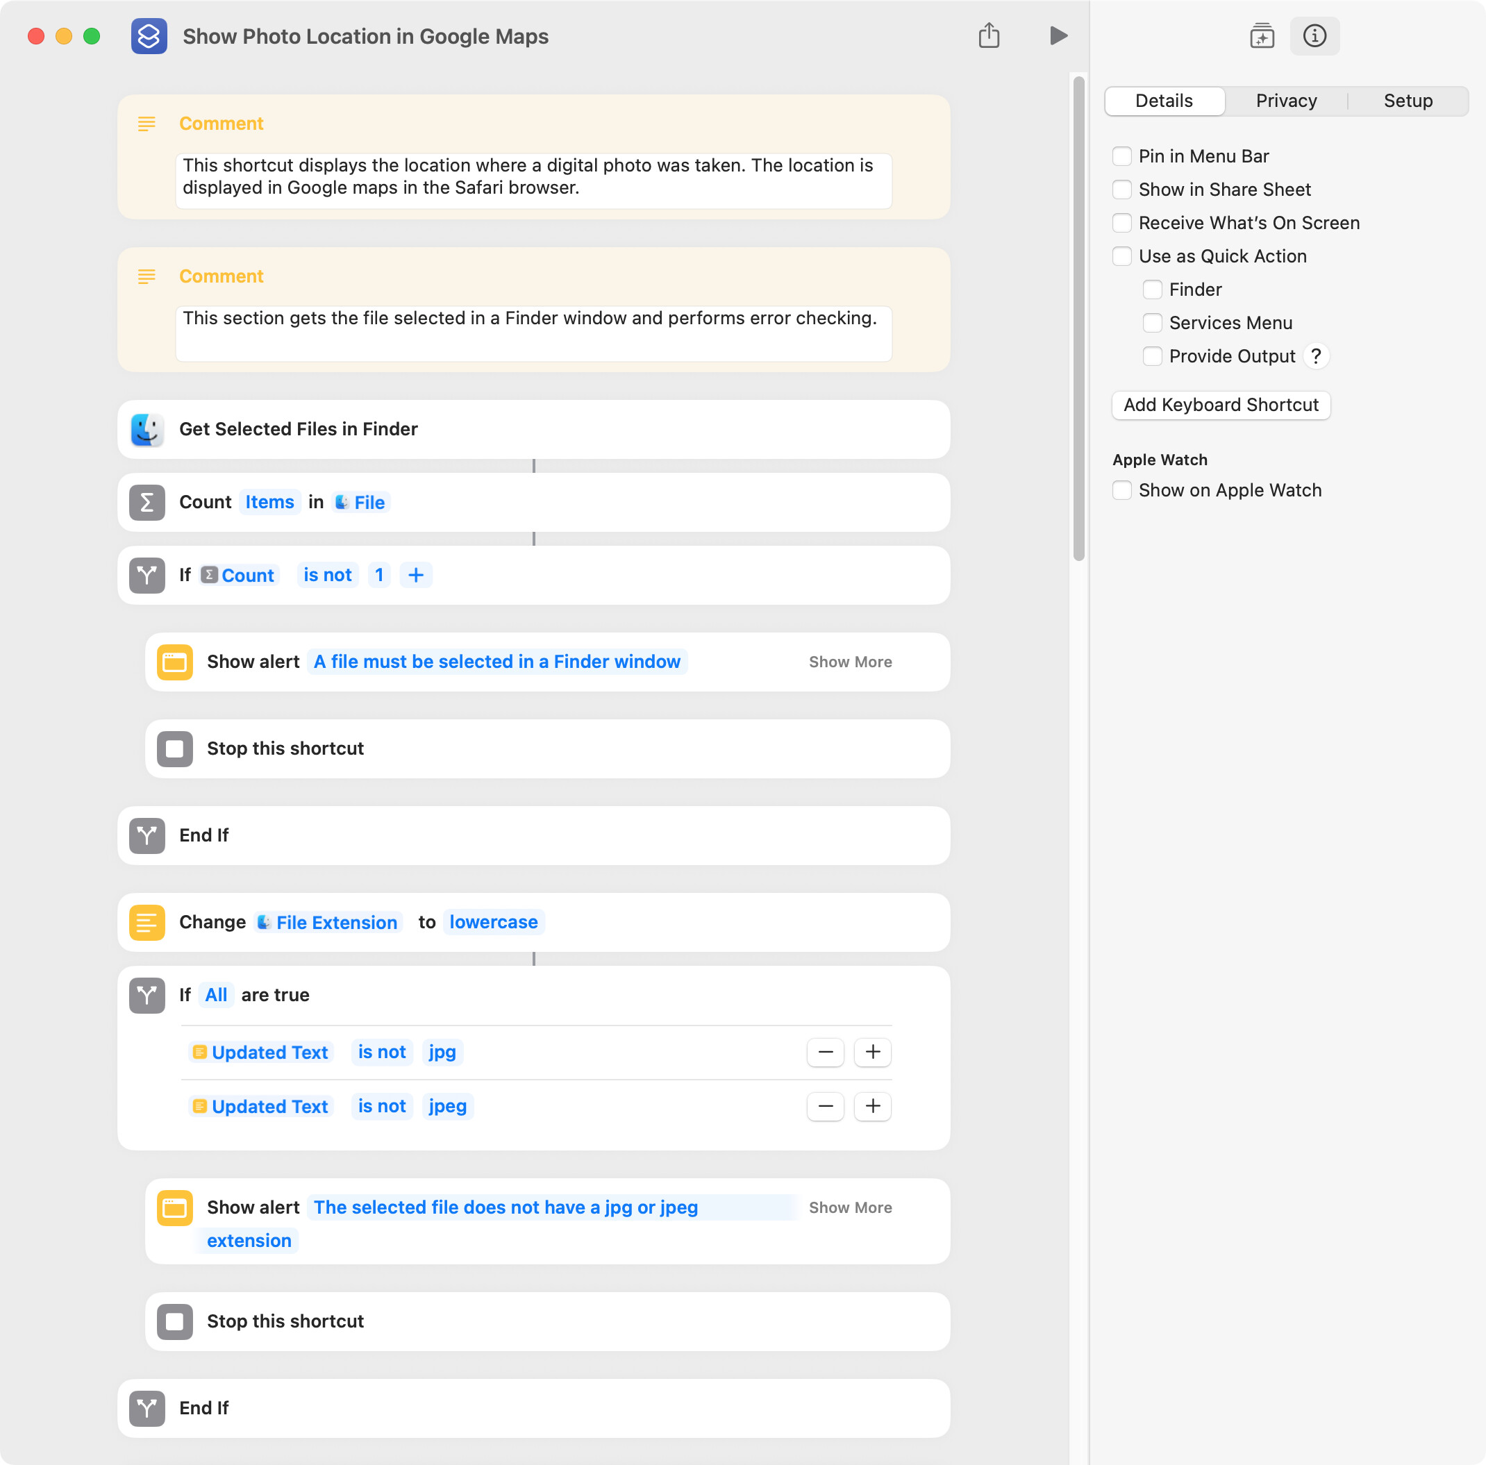The width and height of the screenshot is (1486, 1465).
Task: Click the Change case text icon
Action: coord(147,923)
